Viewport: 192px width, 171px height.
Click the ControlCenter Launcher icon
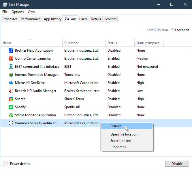point(11,59)
